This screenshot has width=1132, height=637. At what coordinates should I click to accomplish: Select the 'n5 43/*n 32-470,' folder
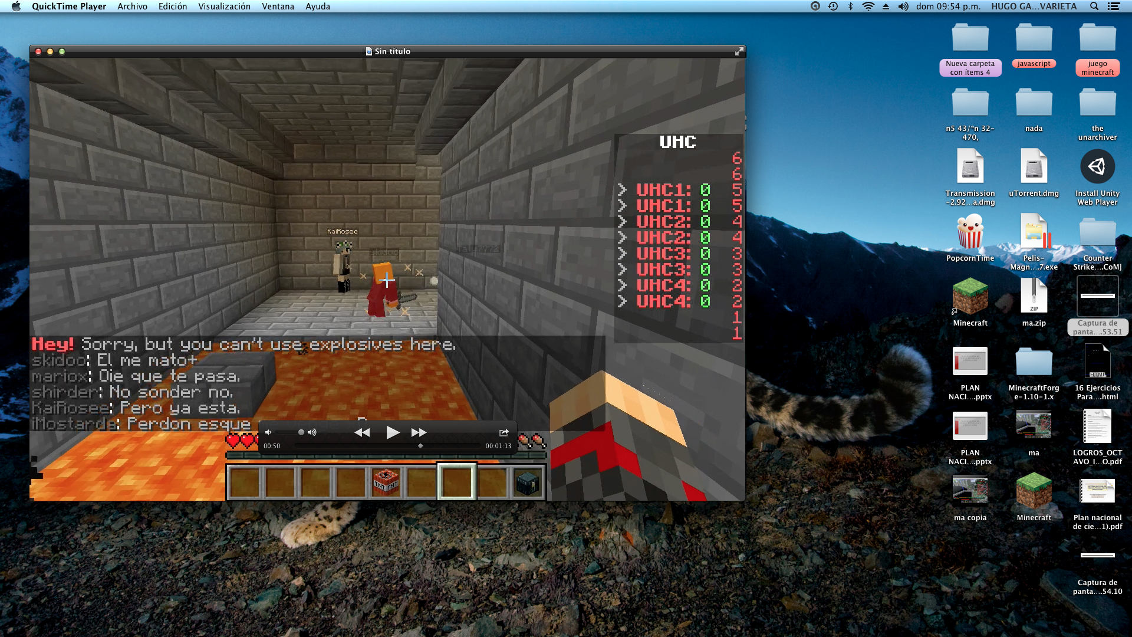970,114
